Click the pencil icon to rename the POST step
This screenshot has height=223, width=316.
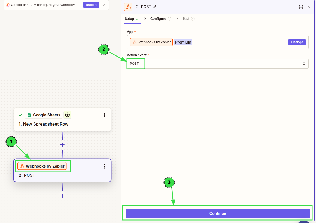click(155, 7)
